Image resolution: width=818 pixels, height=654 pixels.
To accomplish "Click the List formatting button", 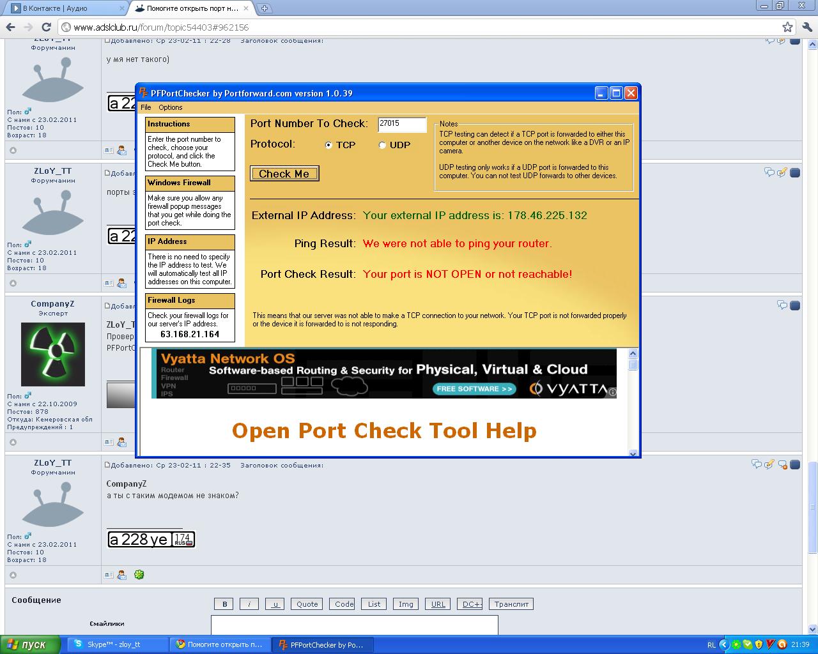I will (374, 604).
